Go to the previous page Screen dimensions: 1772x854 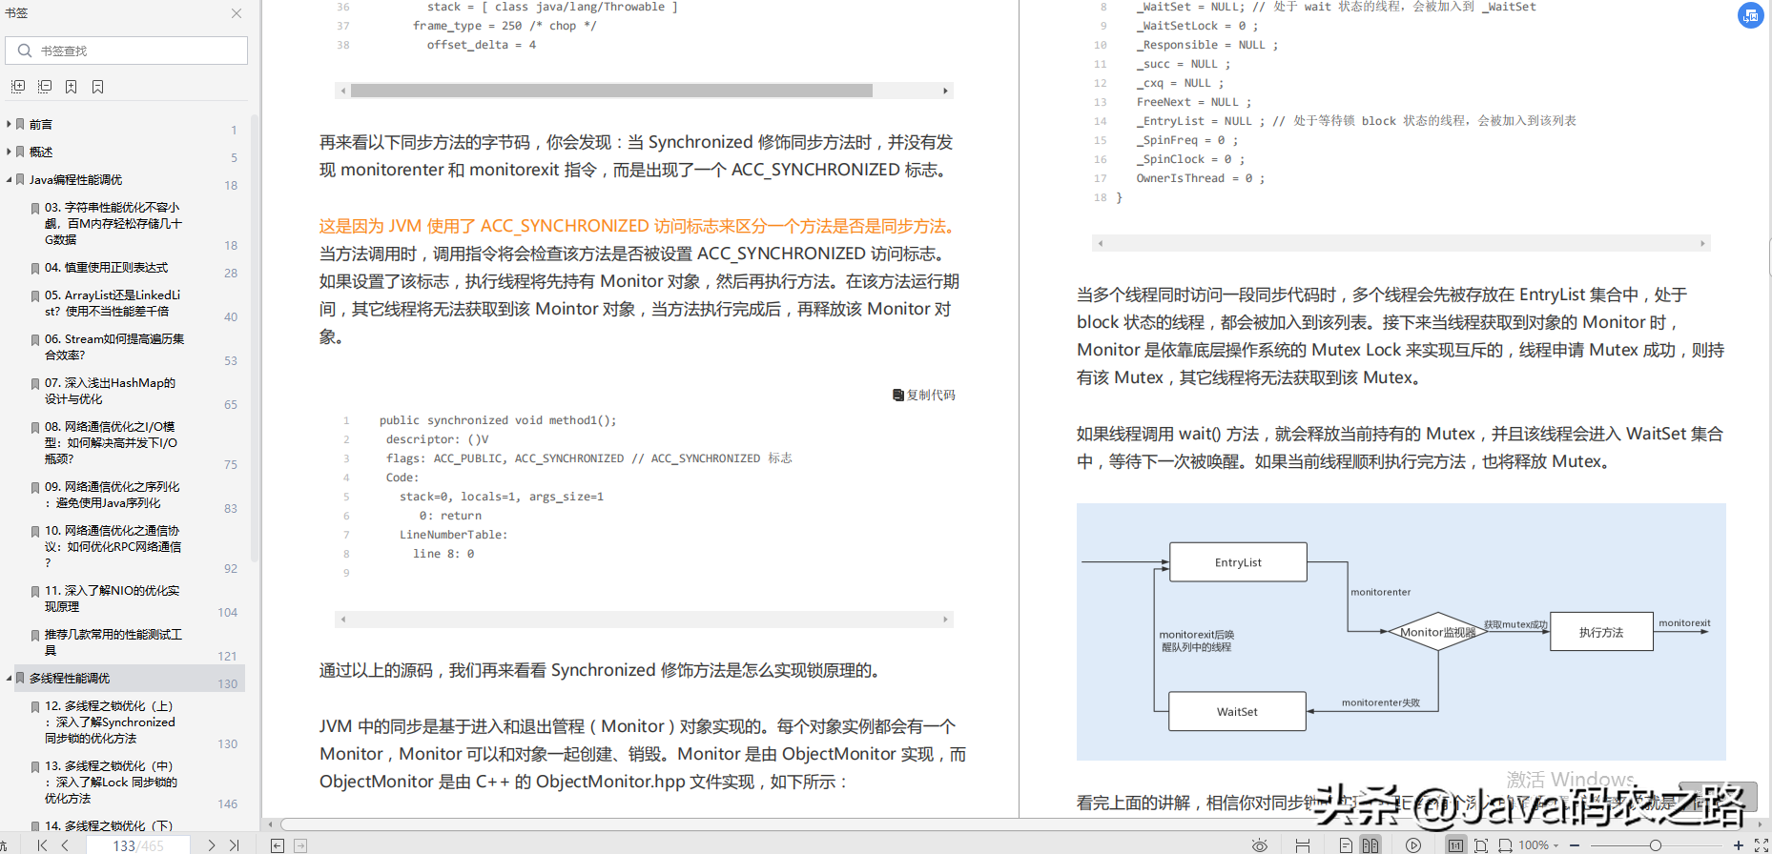pyautogui.click(x=65, y=845)
